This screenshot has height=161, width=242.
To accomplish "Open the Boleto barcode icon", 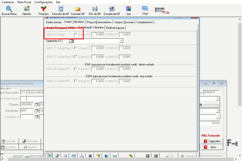I will [162, 11].
